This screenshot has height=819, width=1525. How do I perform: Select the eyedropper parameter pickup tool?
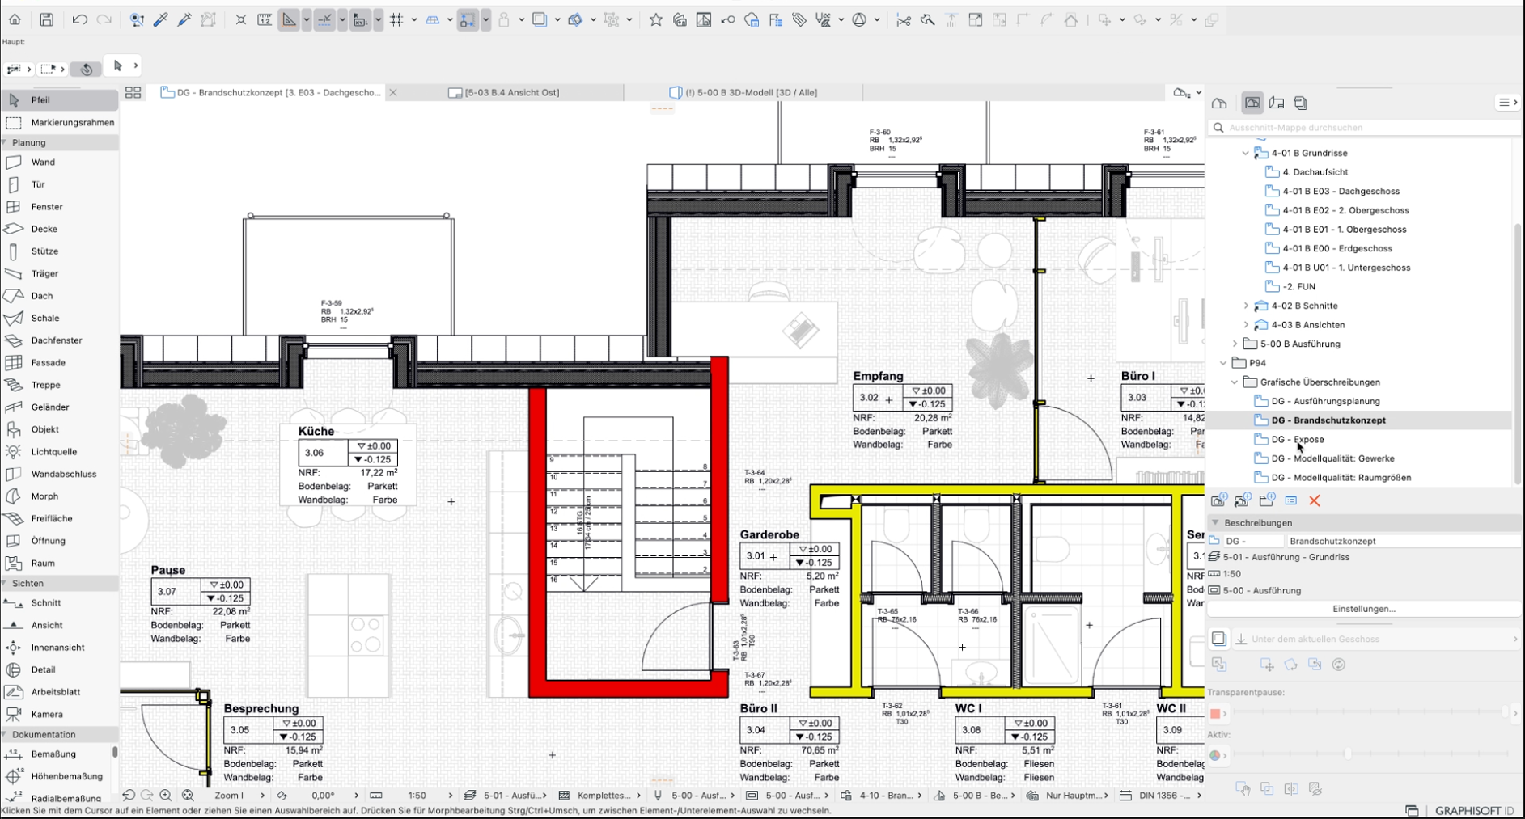(x=160, y=19)
